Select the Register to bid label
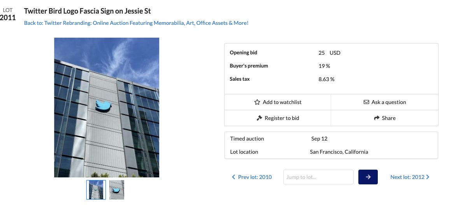This screenshot has width=449, height=210. click(x=282, y=118)
